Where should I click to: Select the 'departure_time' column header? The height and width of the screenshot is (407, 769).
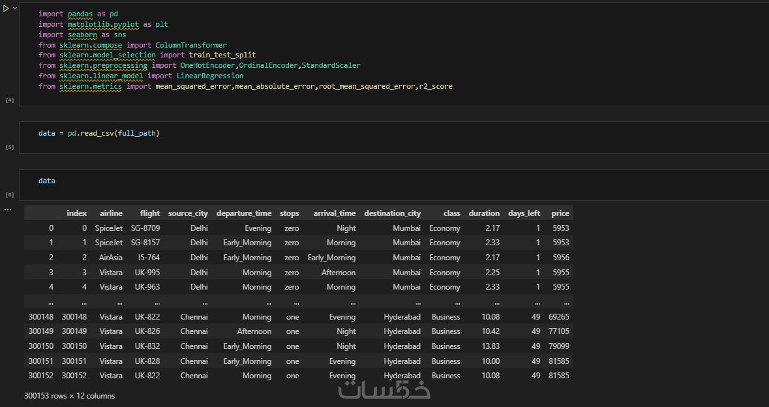[x=244, y=214]
